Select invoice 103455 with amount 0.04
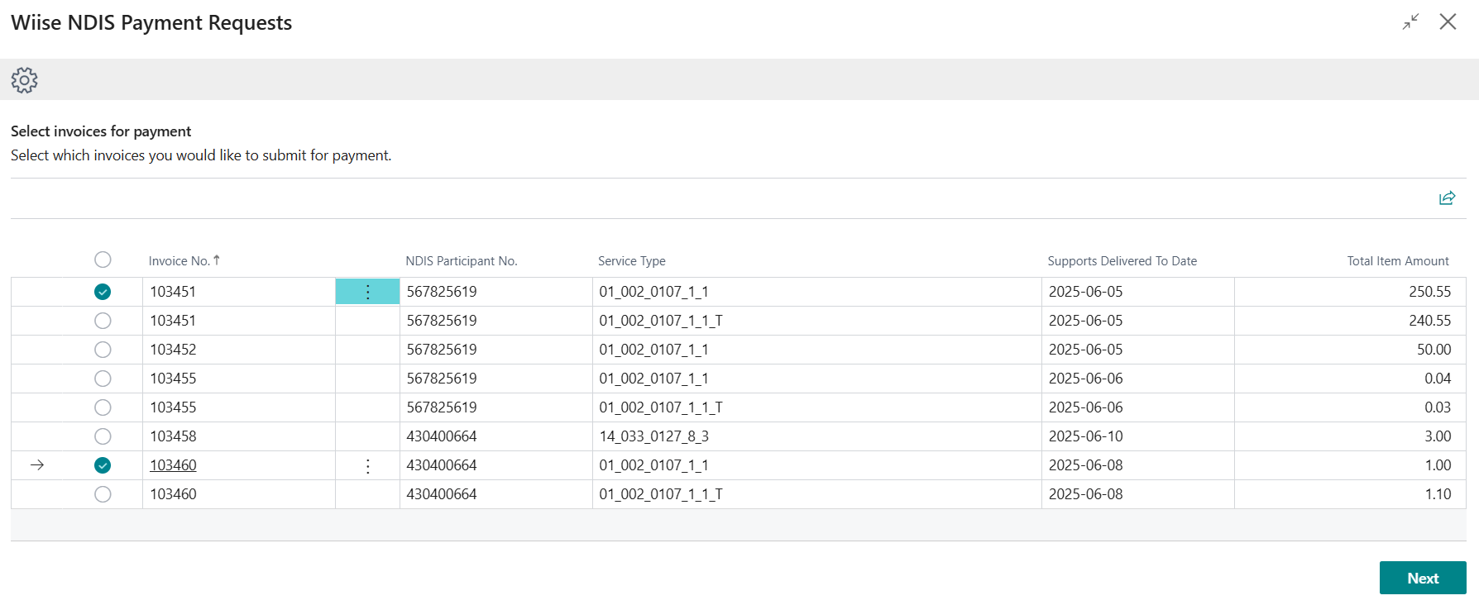This screenshot has height=605, width=1479. [x=103, y=379]
